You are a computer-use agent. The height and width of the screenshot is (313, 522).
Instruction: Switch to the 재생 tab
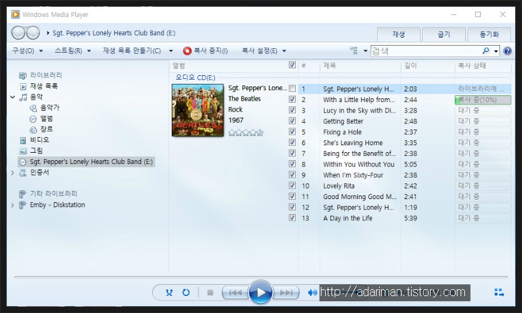coord(399,34)
